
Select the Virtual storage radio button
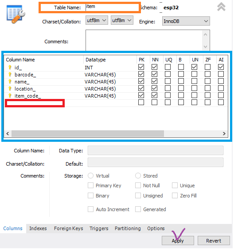coord(90,176)
